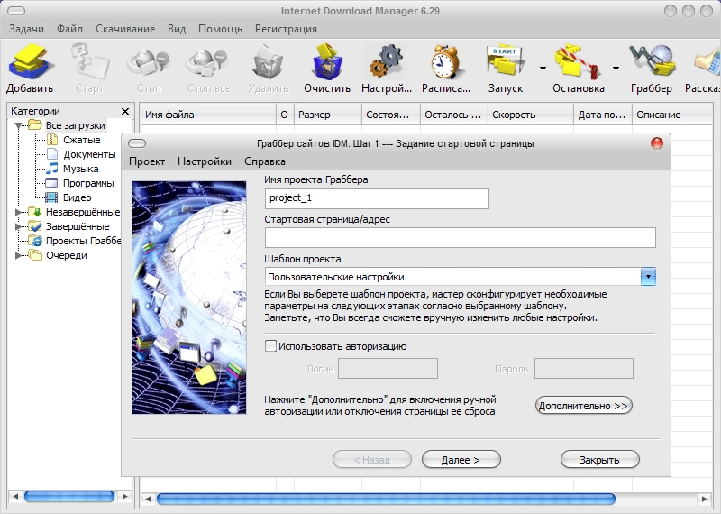Open the Скачивание menu

tap(125, 29)
